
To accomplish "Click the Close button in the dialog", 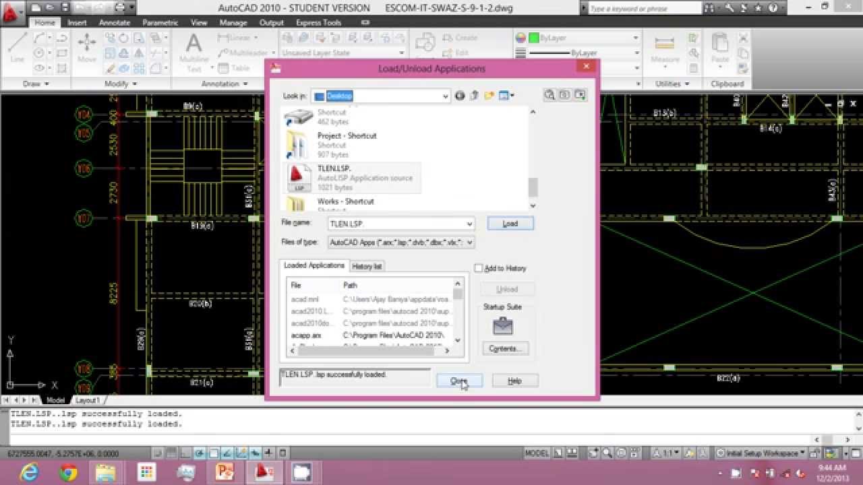I will click(459, 381).
